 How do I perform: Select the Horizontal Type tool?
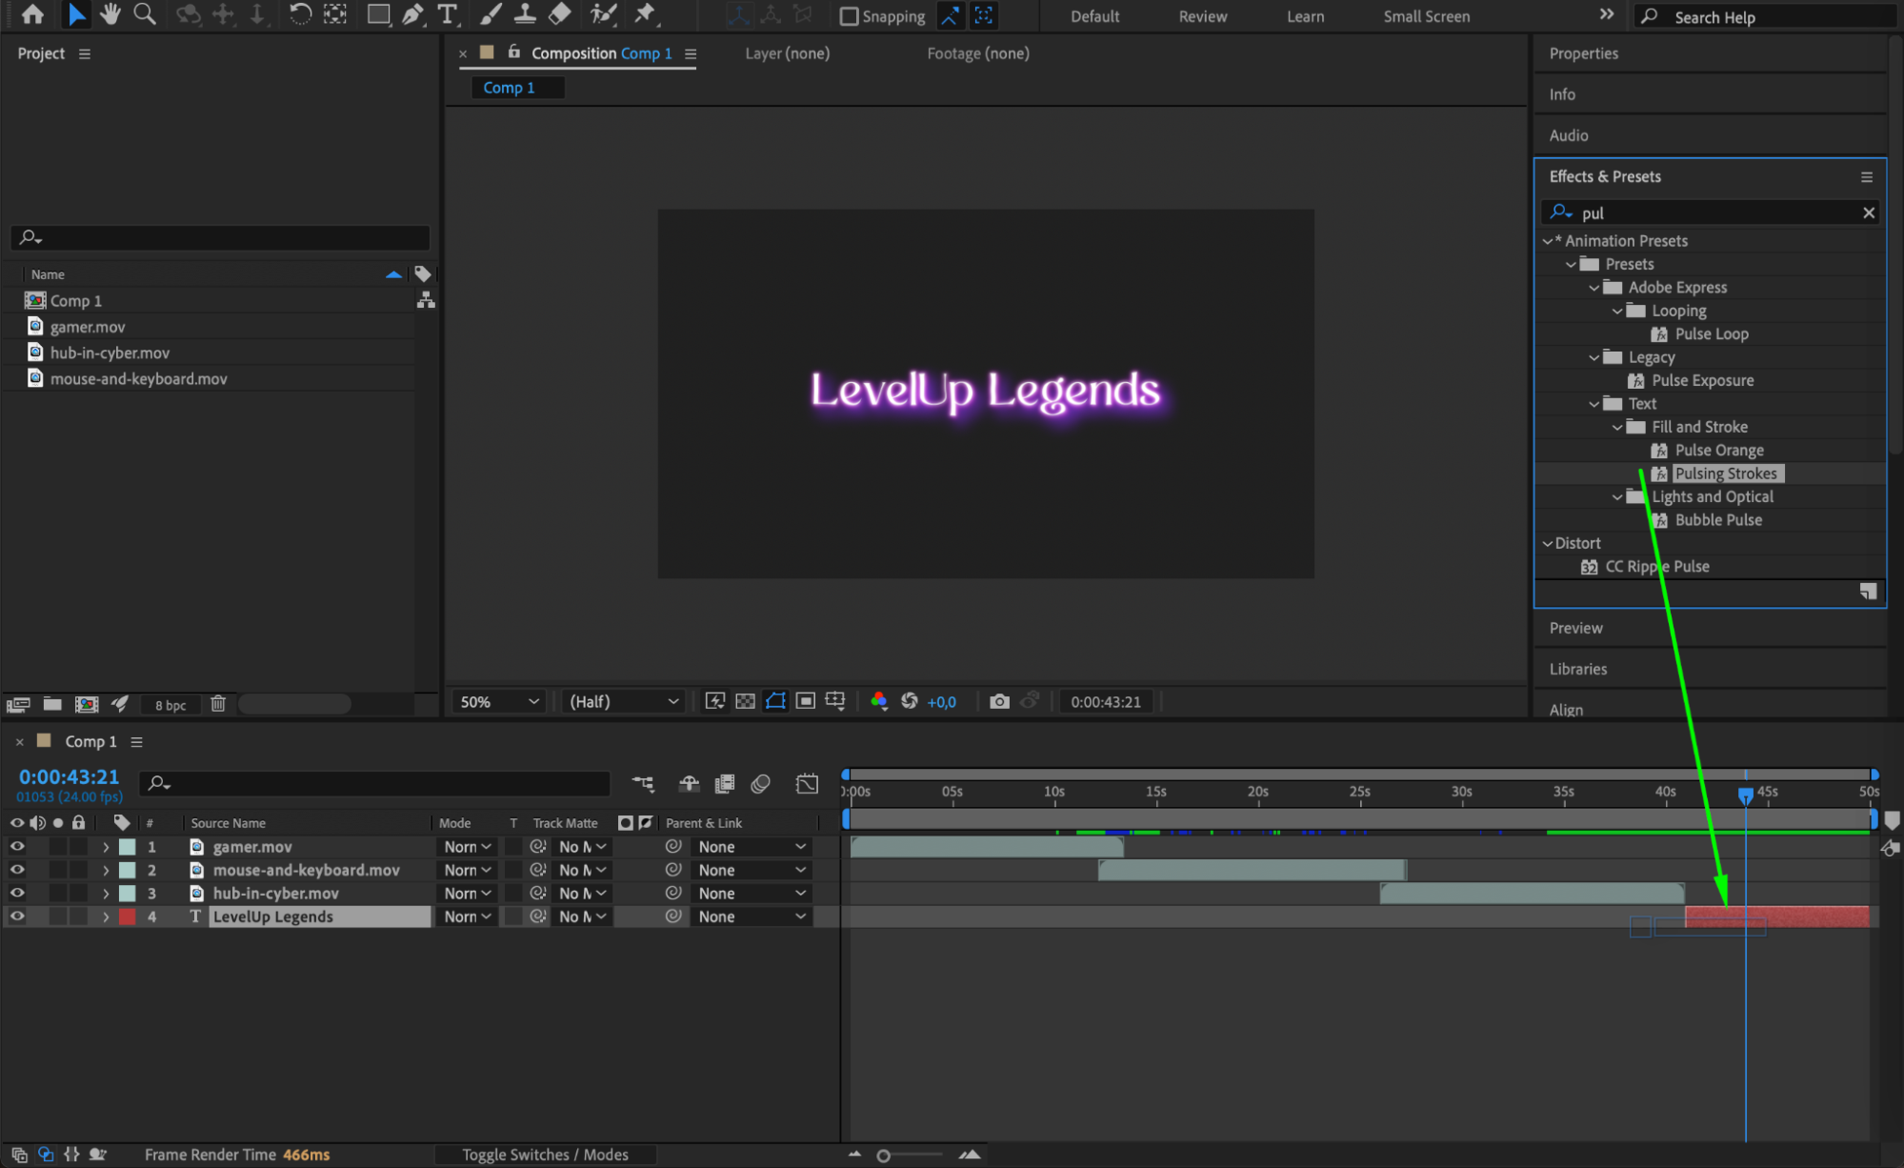[447, 14]
